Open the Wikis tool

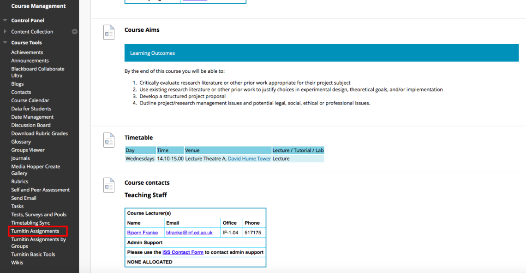17,262
